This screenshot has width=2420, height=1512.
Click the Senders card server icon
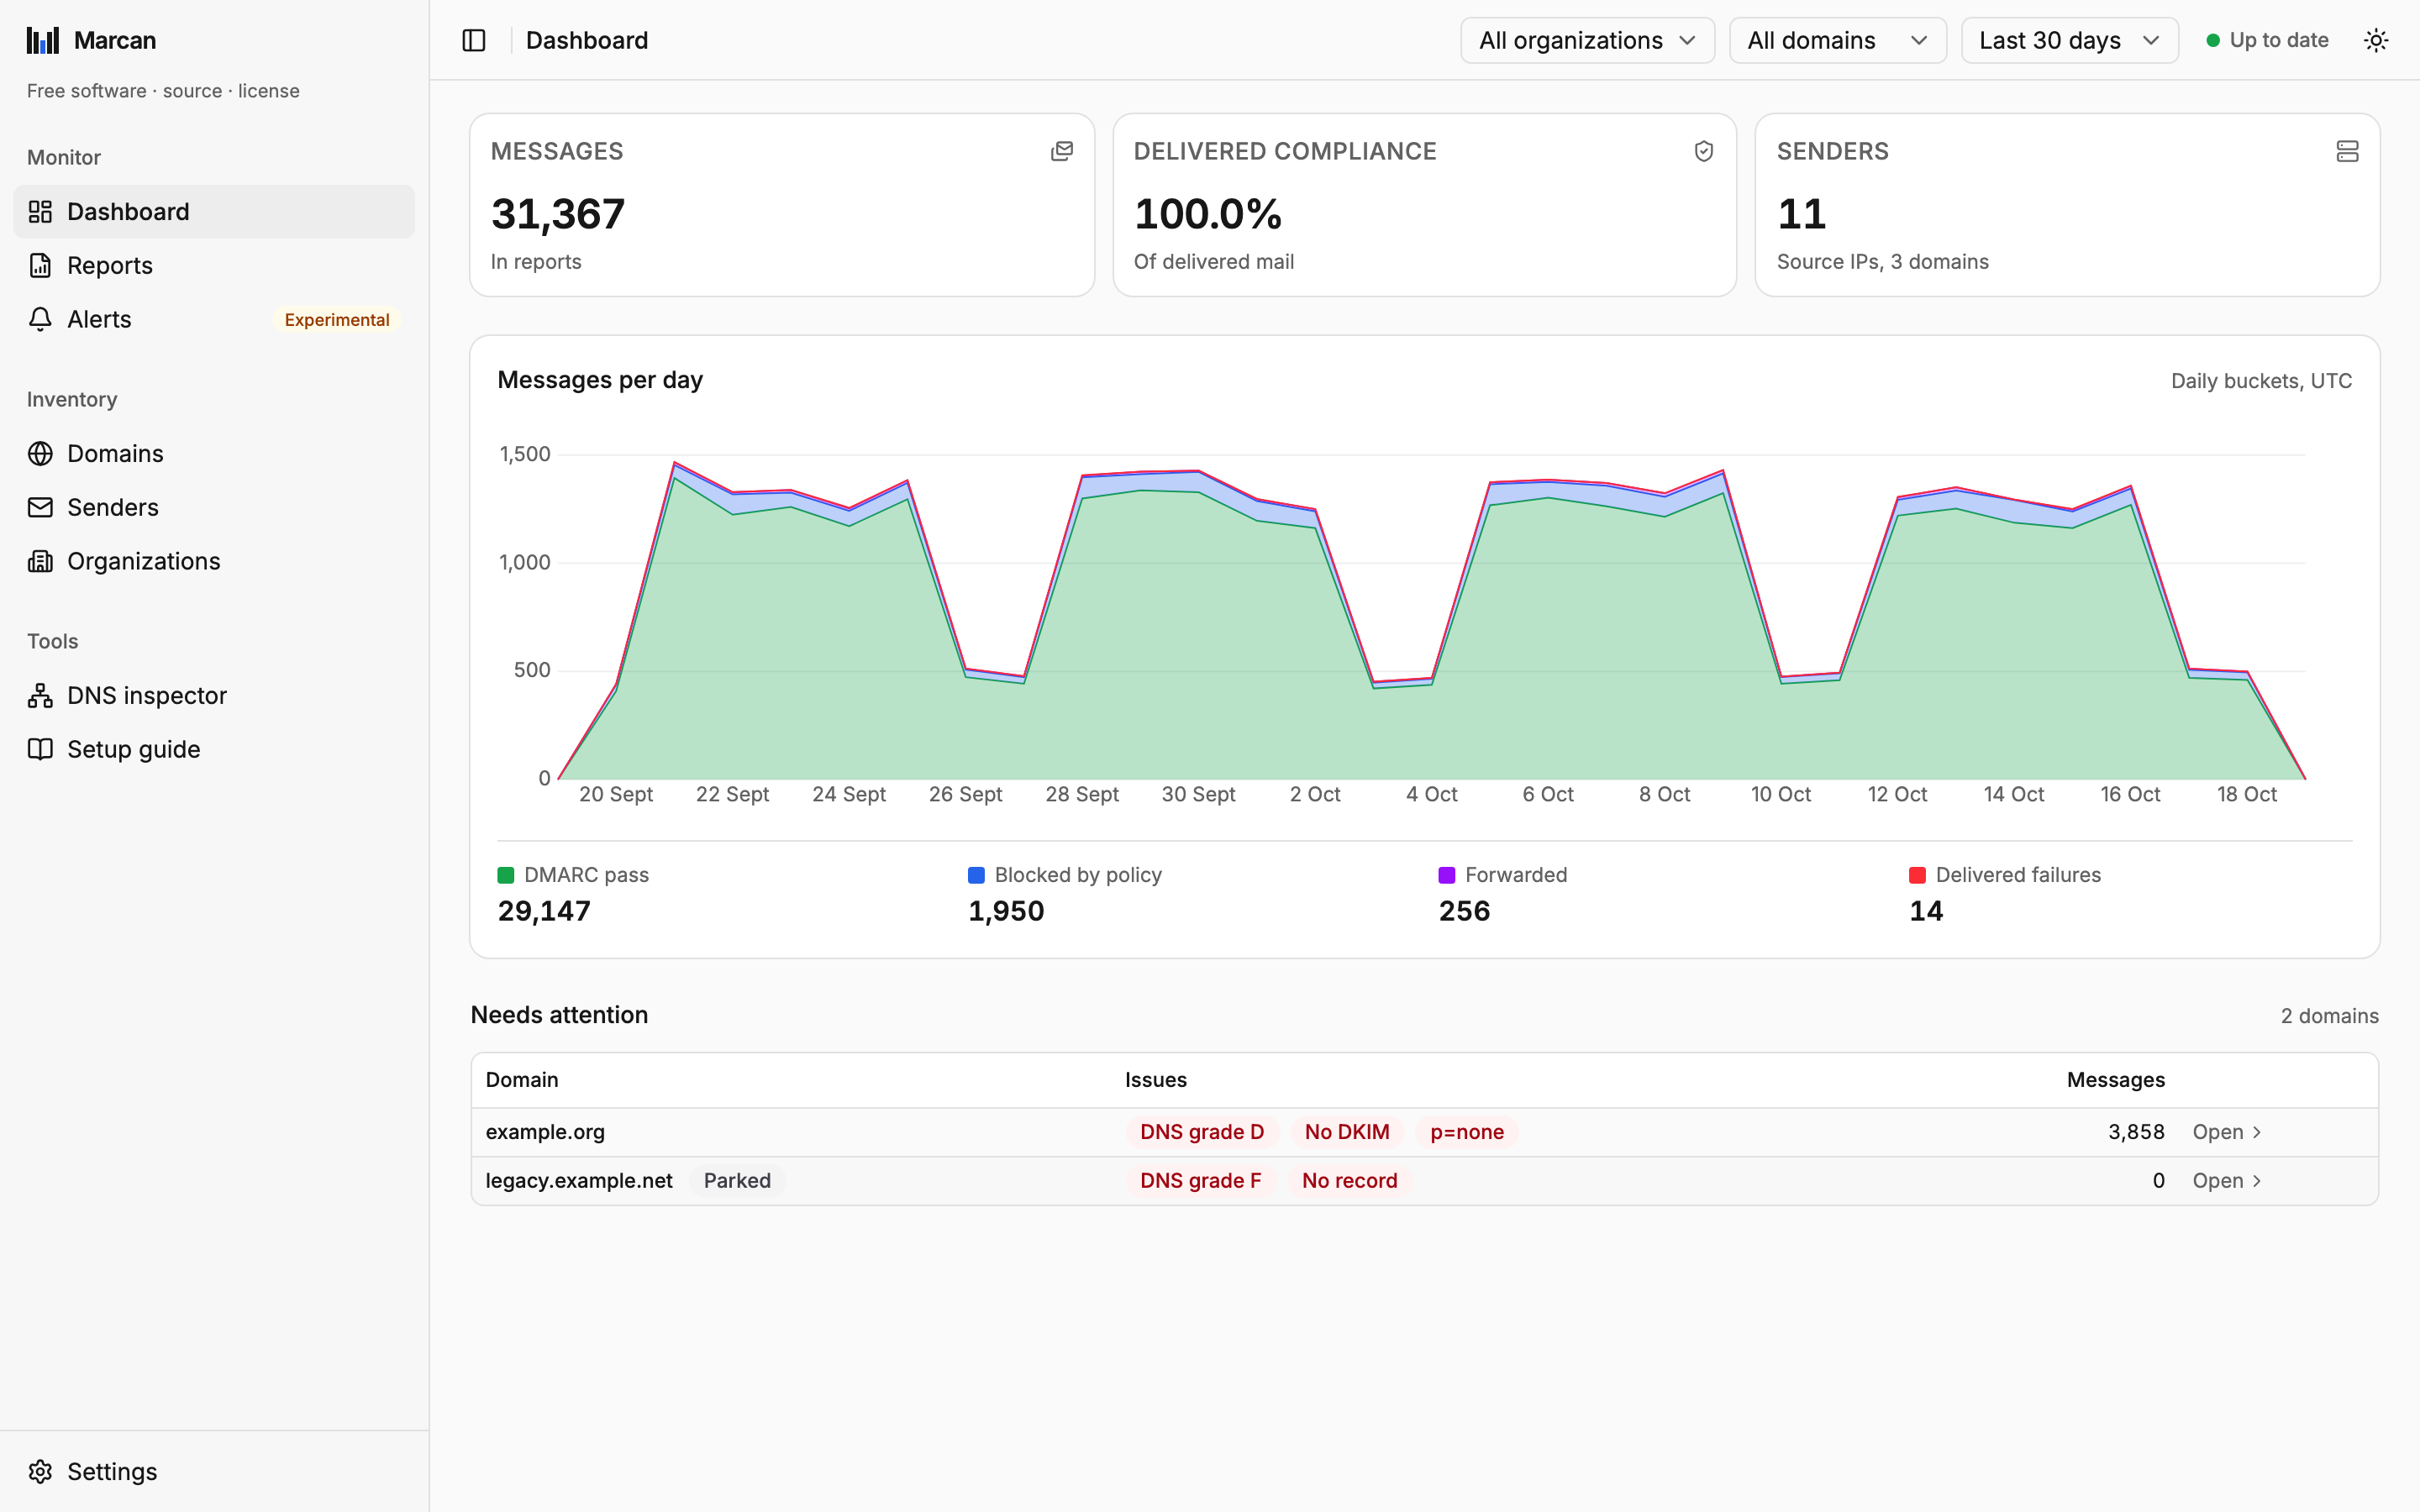tap(2347, 151)
